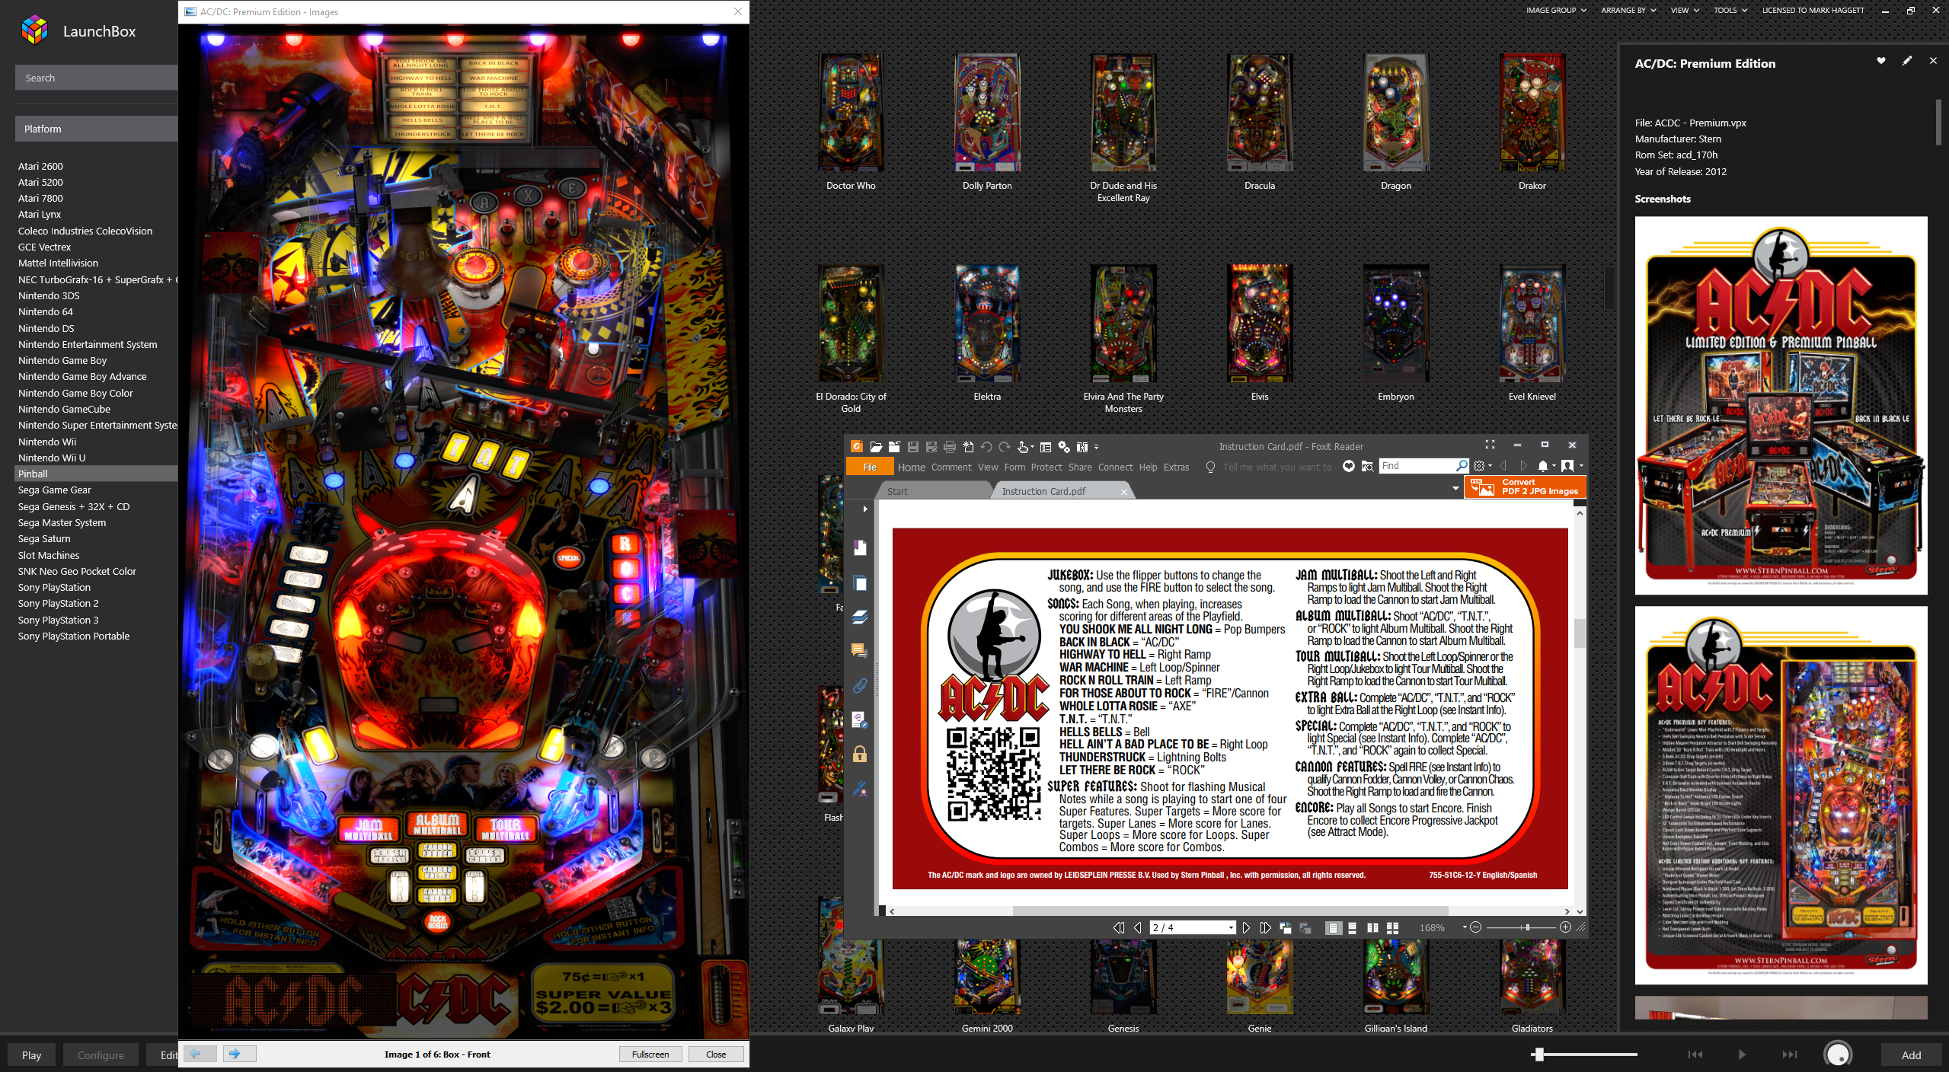Open TOOLS dropdown in LaunchBox
The image size is (1949, 1072).
point(1730,11)
